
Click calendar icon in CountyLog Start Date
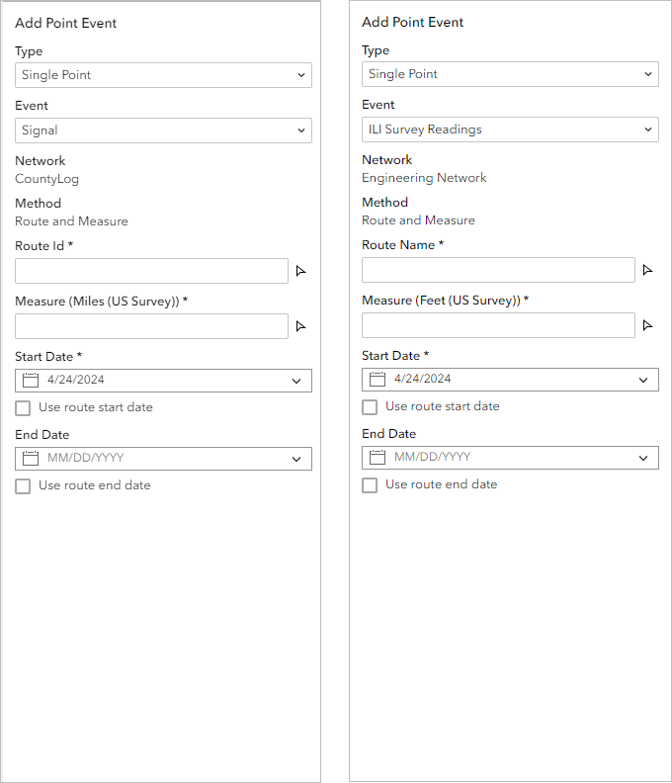coord(31,381)
